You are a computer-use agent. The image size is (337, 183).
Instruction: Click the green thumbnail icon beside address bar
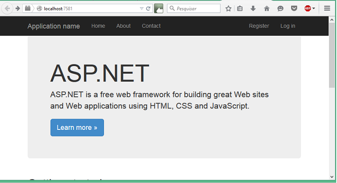[x=158, y=8]
